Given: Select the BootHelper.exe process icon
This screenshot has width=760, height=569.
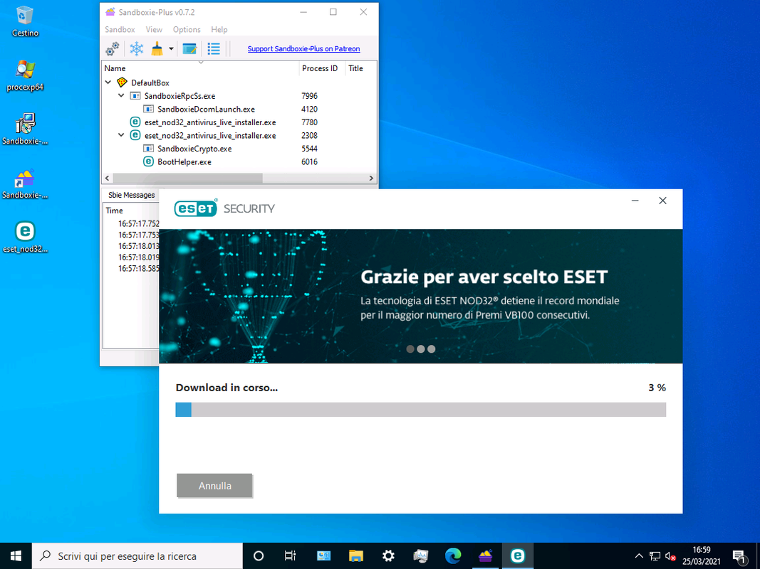Looking at the screenshot, I should click(148, 161).
